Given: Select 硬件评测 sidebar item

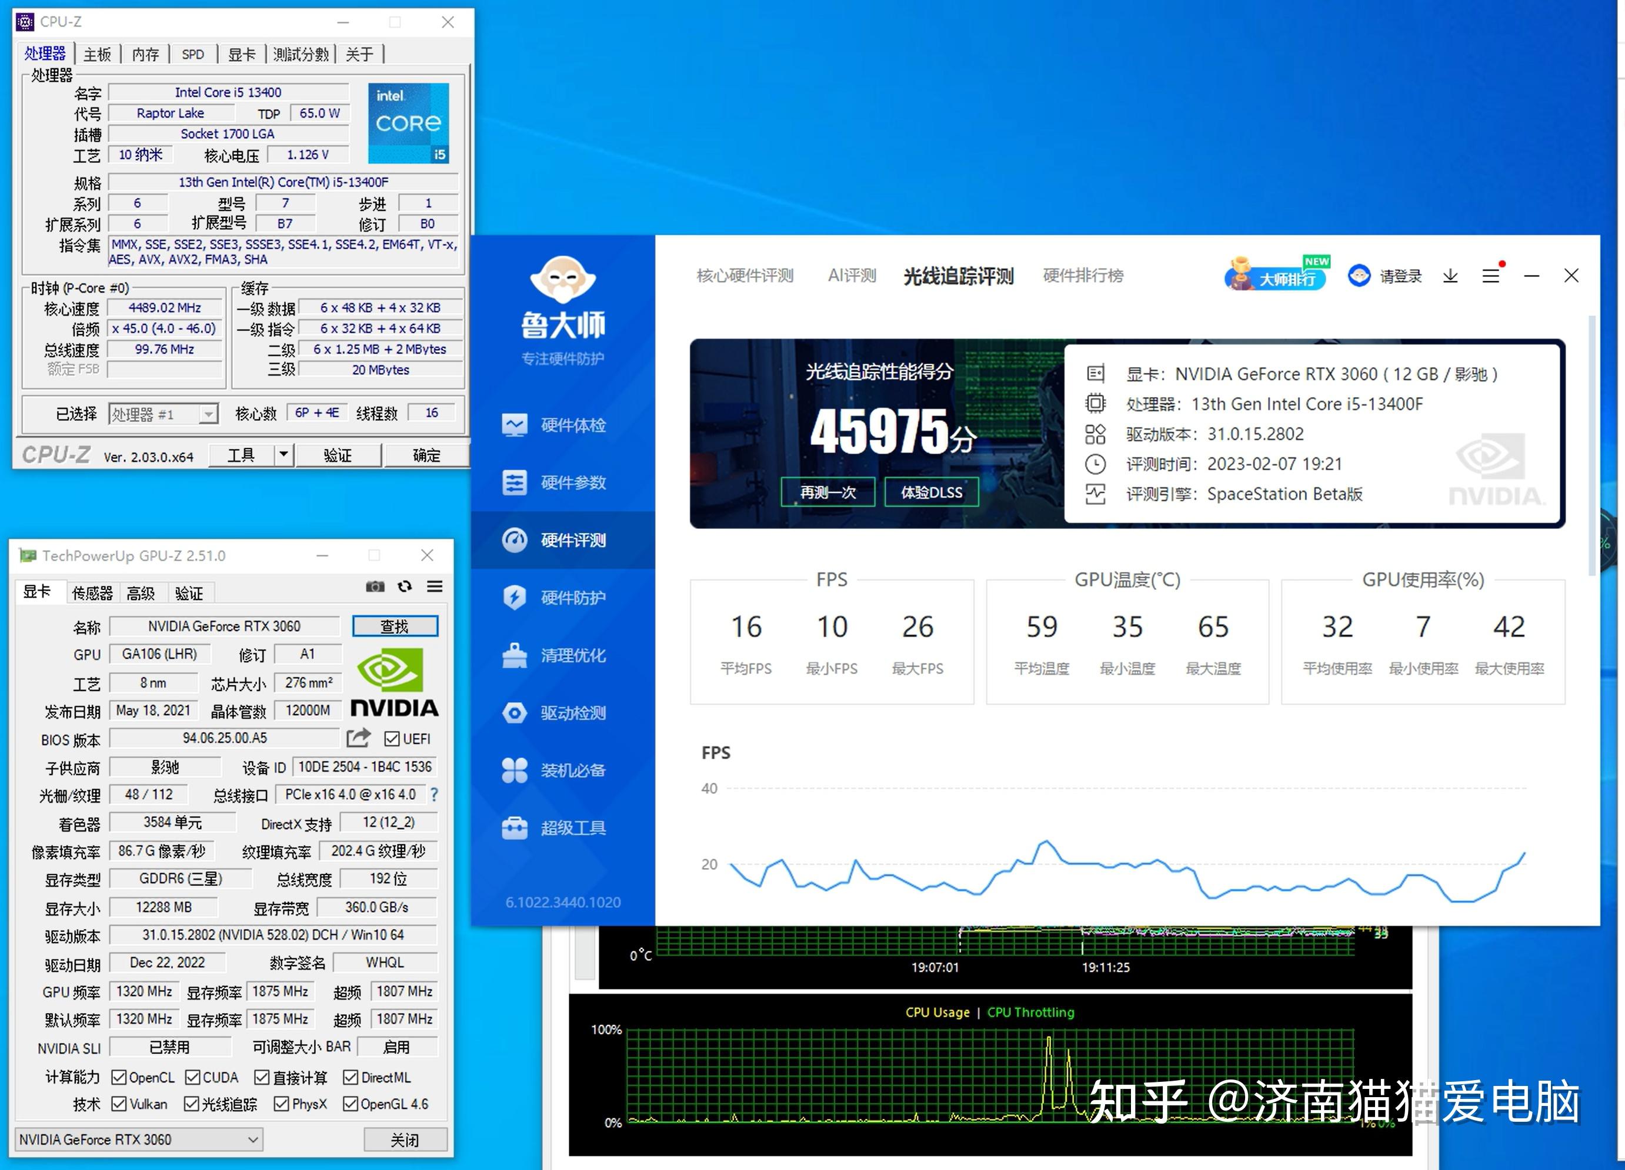Looking at the screenshot, I should pos(563,540).
